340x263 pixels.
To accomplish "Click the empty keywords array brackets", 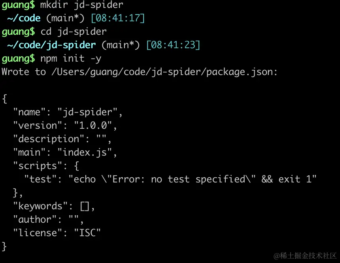I will 85,206.
